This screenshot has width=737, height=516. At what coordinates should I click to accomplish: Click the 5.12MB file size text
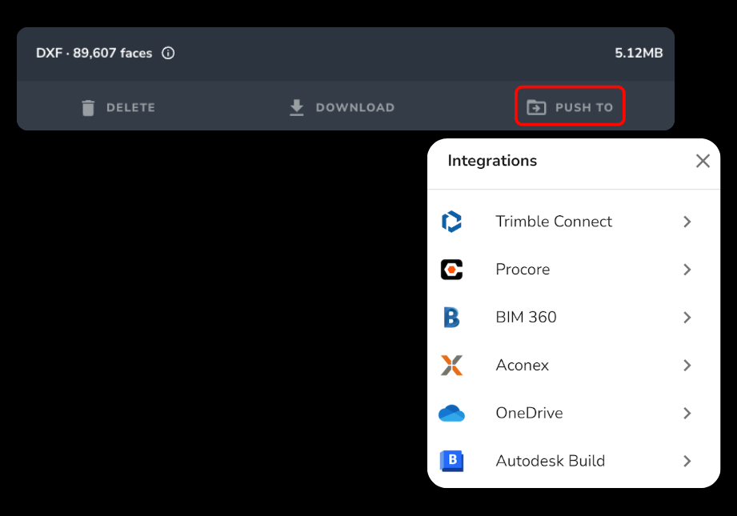[x=639, y=53]
